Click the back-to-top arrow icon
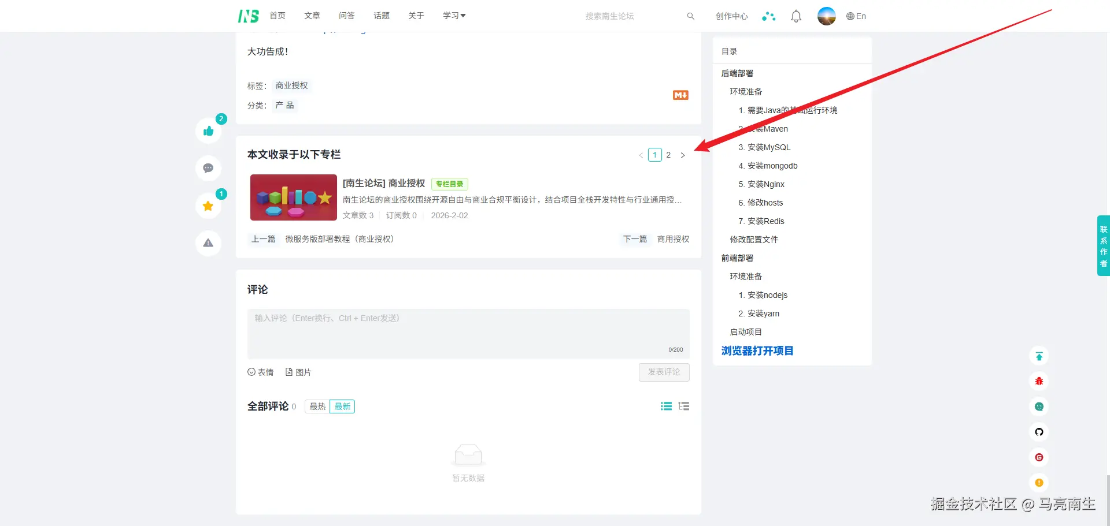The image size is (1110, 526). click(1039, 356)
